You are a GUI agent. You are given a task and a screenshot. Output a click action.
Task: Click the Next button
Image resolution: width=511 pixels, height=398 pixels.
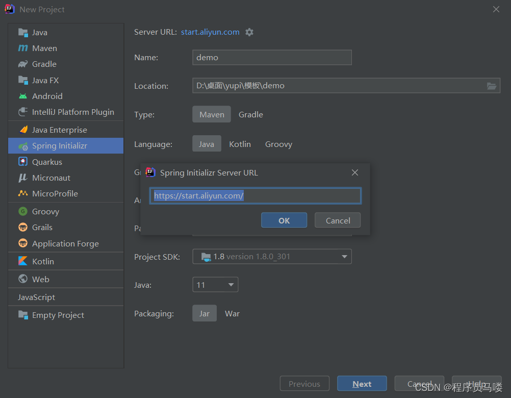coord(362,384)
